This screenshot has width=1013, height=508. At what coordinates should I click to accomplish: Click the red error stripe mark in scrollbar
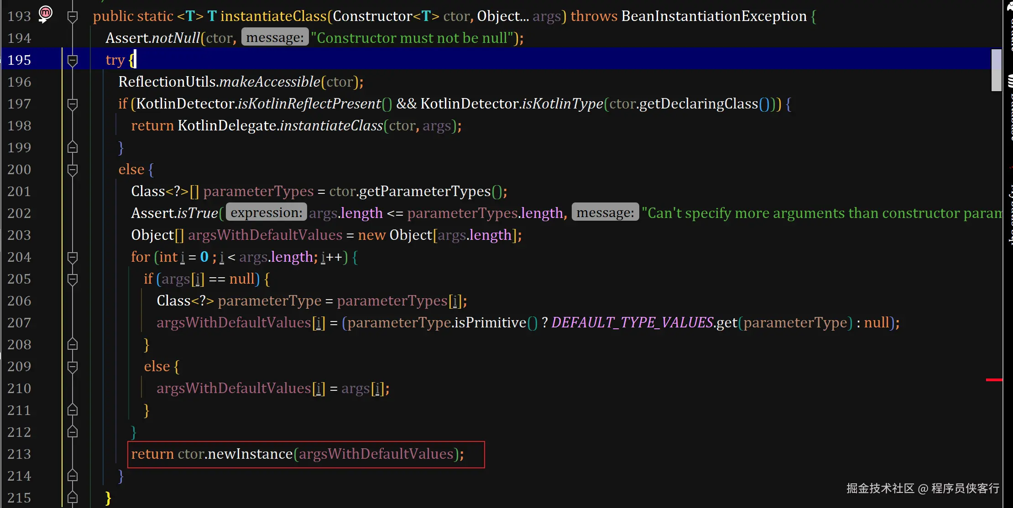coord(994,379)
